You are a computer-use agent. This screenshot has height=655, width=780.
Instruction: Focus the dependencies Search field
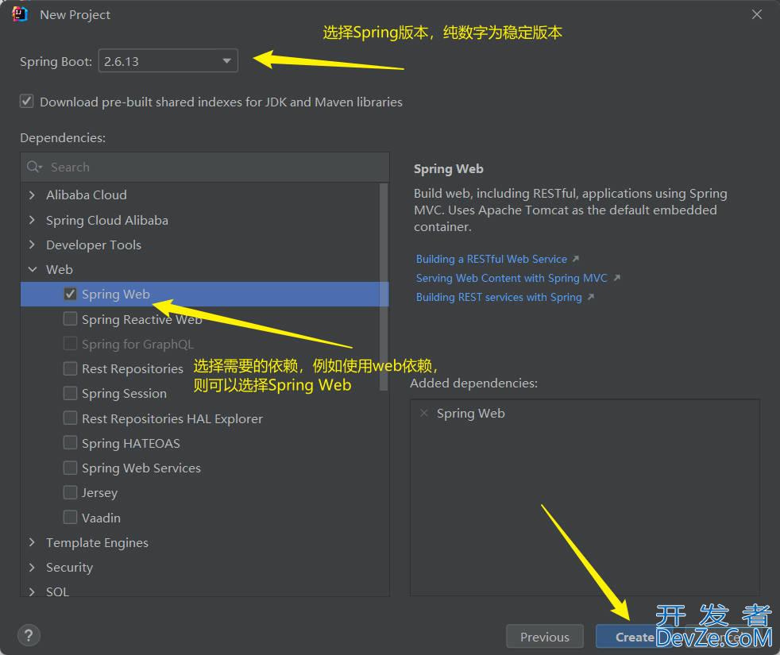[205, 167]
